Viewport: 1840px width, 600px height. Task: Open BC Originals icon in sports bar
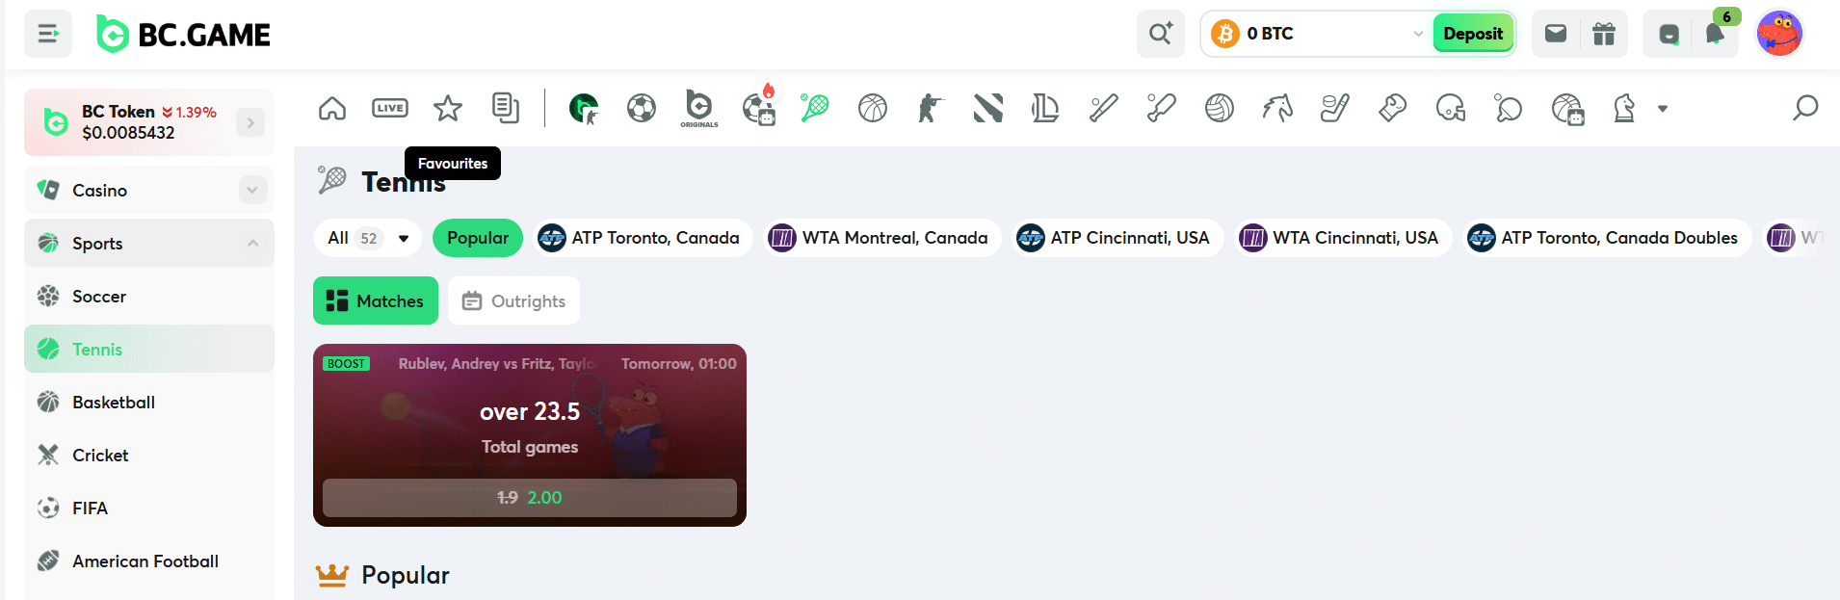tap(699, 108)
